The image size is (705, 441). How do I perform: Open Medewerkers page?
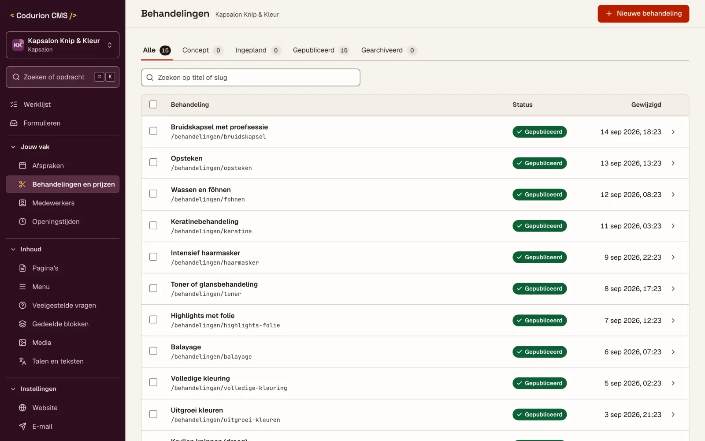[x=63, y=203]
